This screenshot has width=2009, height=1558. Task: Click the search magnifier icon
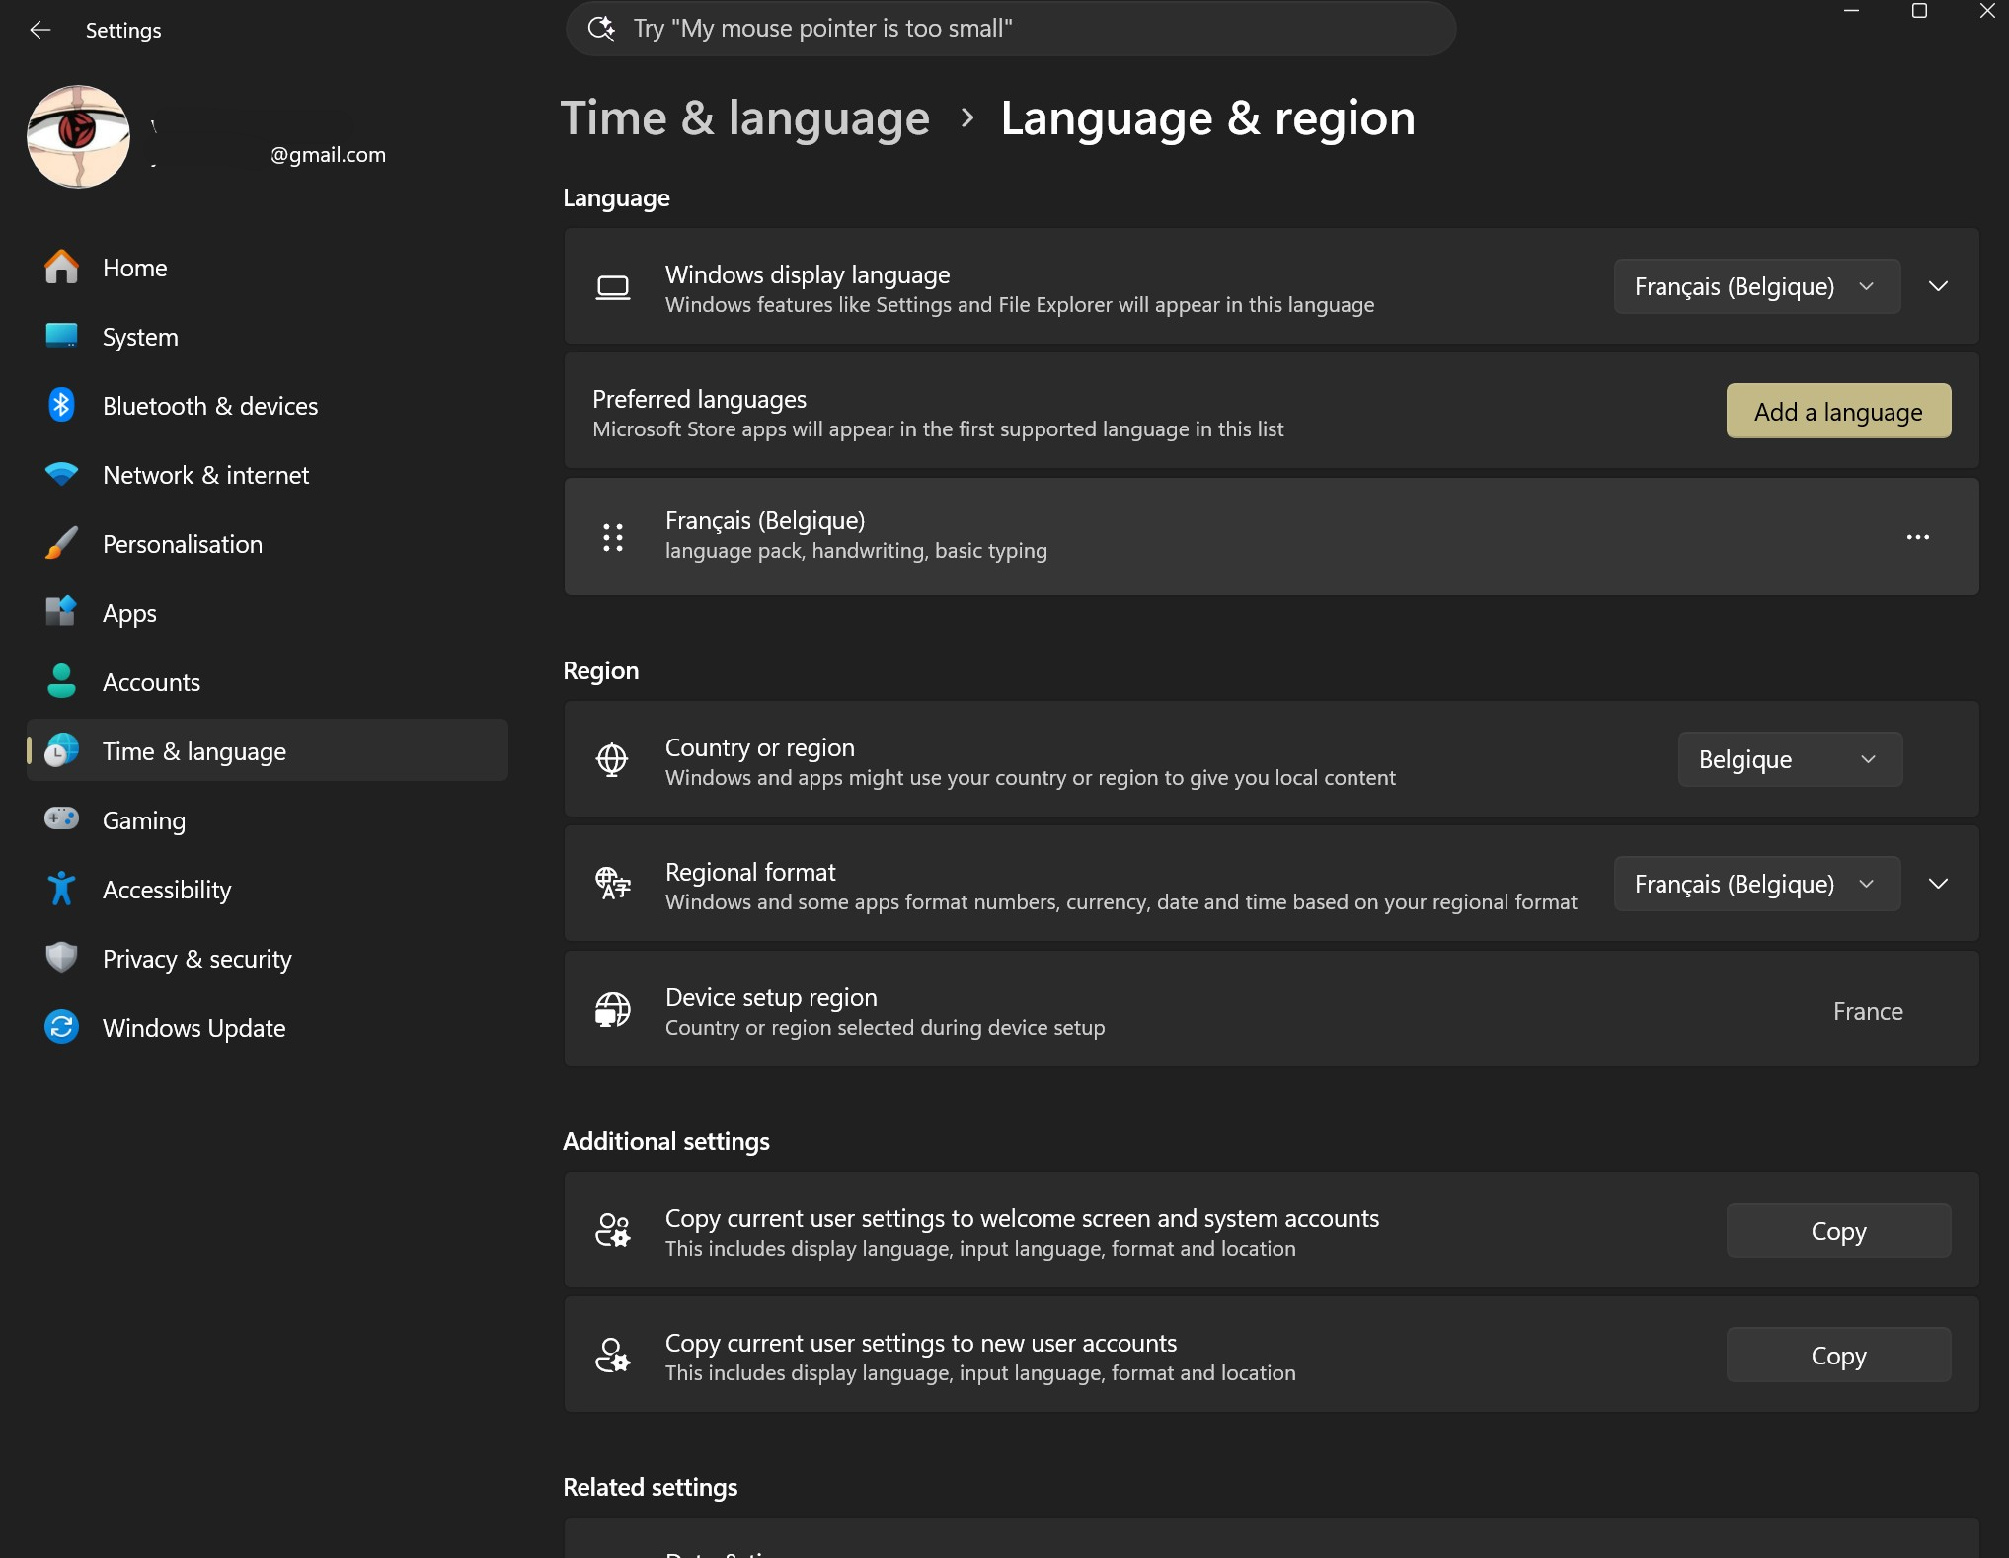coord(601,28)
